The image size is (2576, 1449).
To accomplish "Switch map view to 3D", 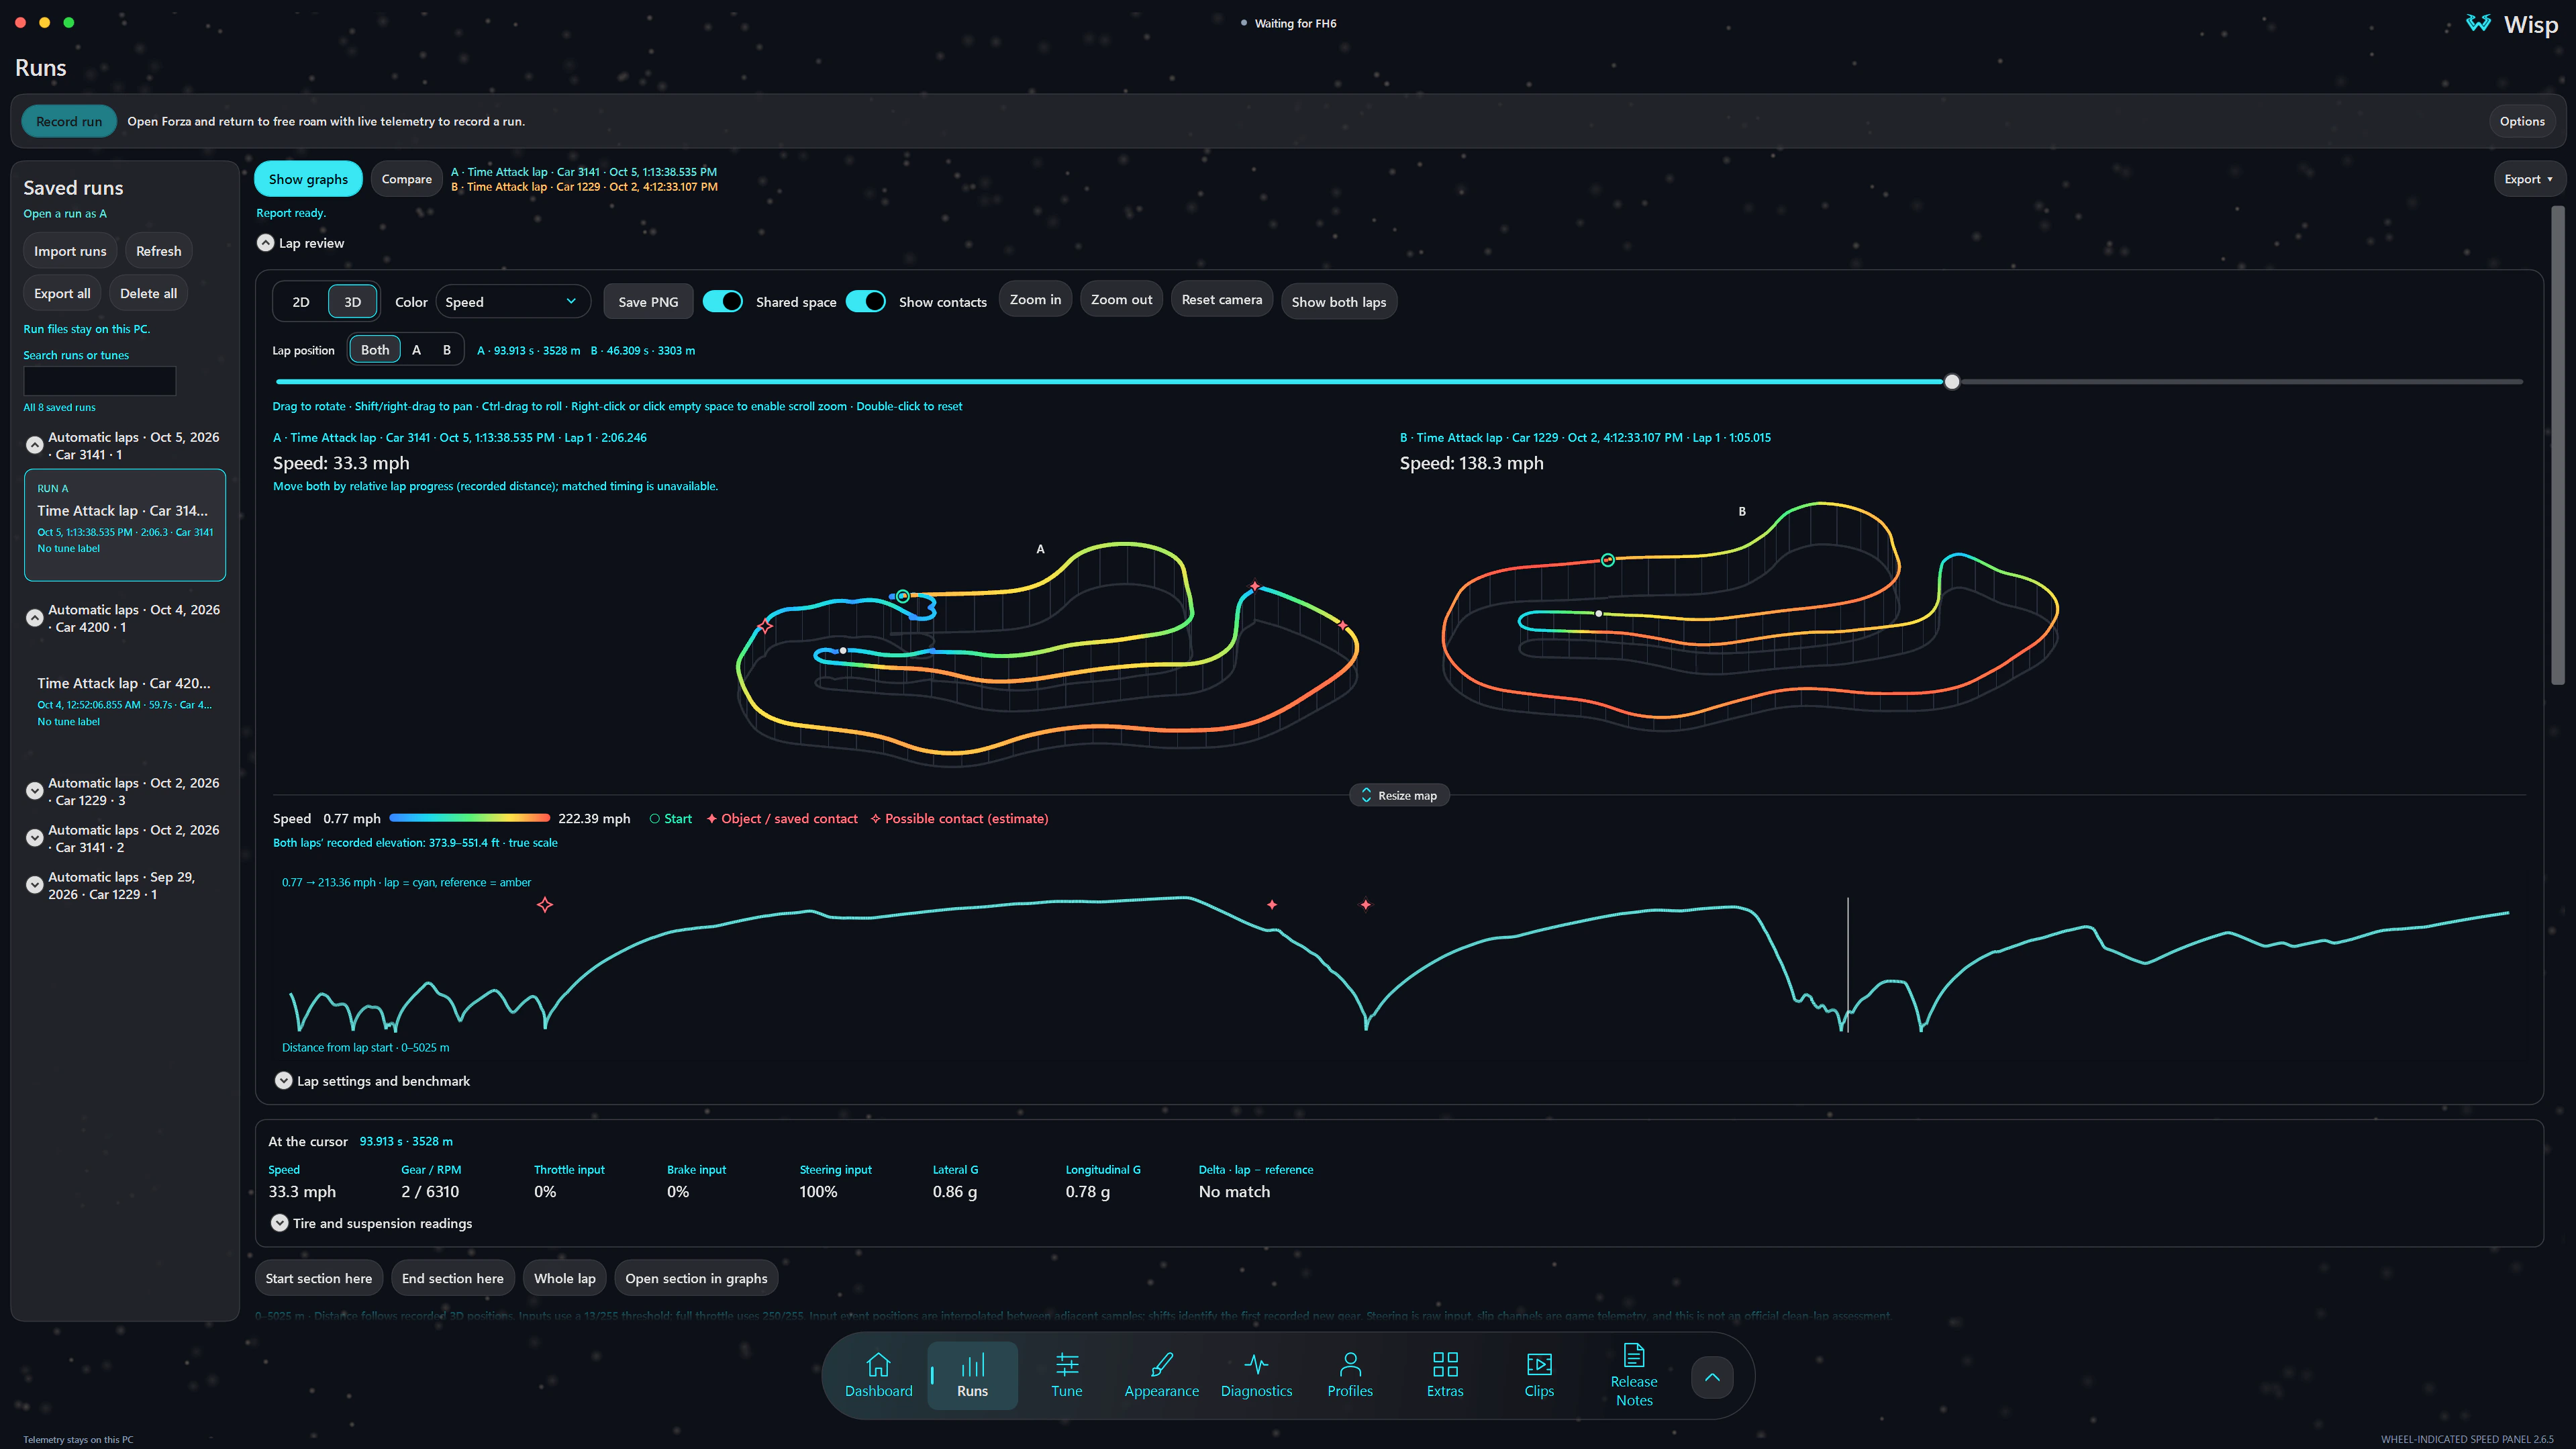I will coord(352,301).
